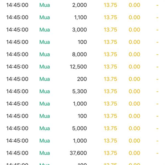
Task: Click the 14:45:00 time of 1,100 row
Action: point(17,17)
